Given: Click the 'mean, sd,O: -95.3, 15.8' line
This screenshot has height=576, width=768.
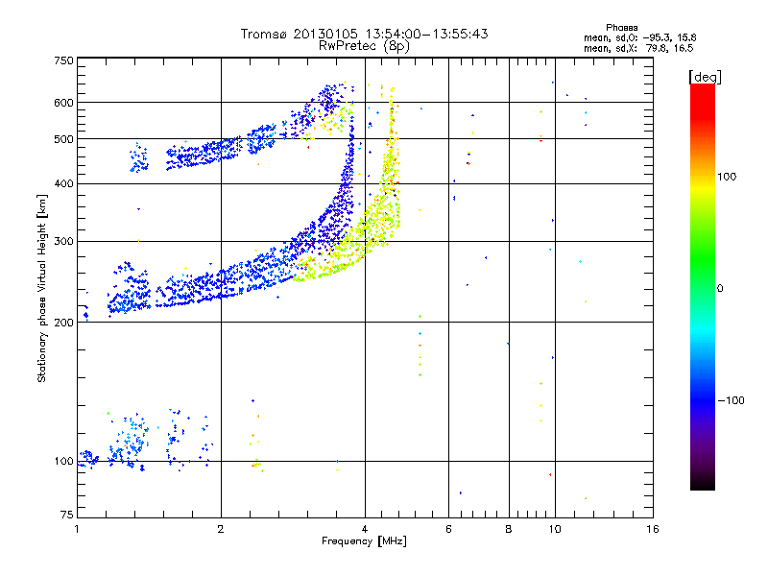Looking at the screenshot, I should pos(640,37).
